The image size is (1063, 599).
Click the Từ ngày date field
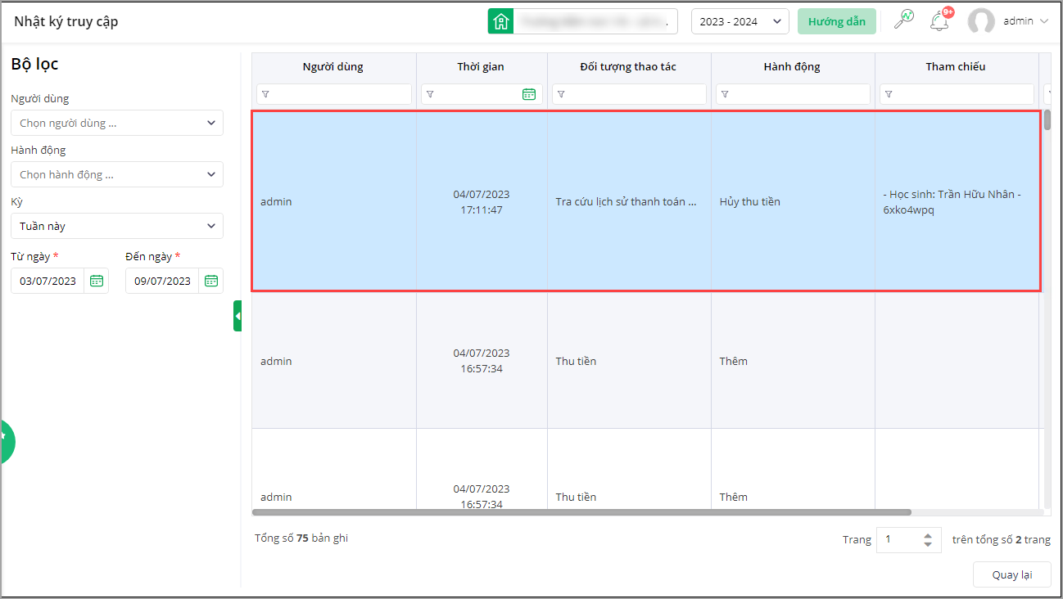tap(48, 281)
